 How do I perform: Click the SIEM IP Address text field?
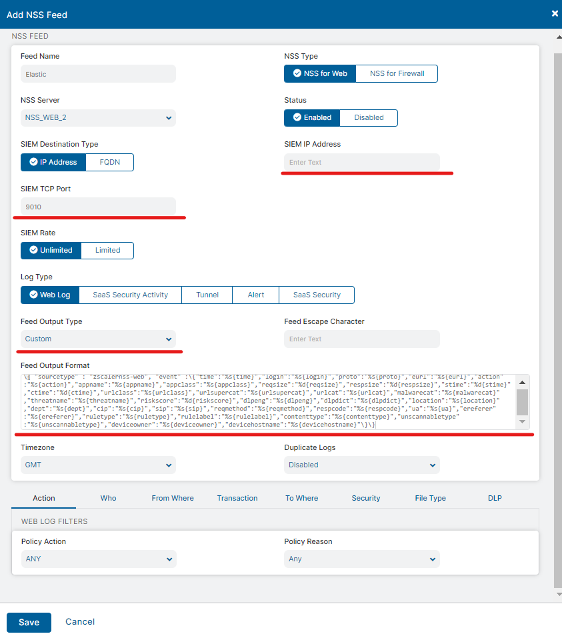coord(362,162)
